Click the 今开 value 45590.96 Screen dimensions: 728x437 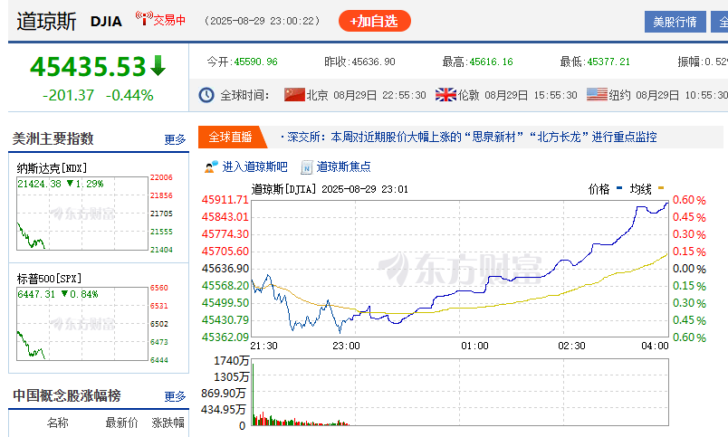tap(256, 62)
